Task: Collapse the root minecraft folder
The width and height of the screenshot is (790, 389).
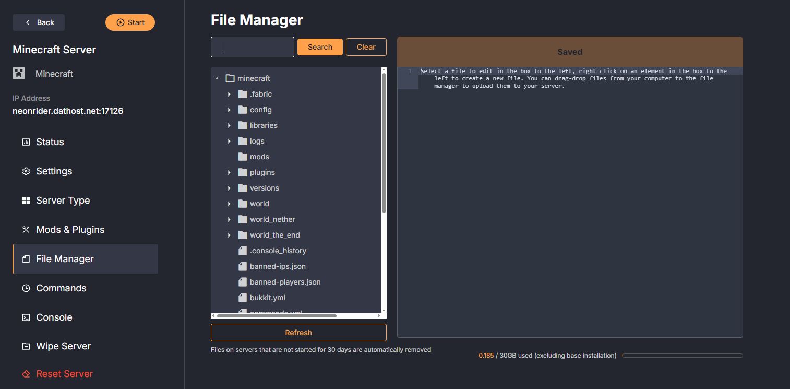Action: tap(217, 78)
